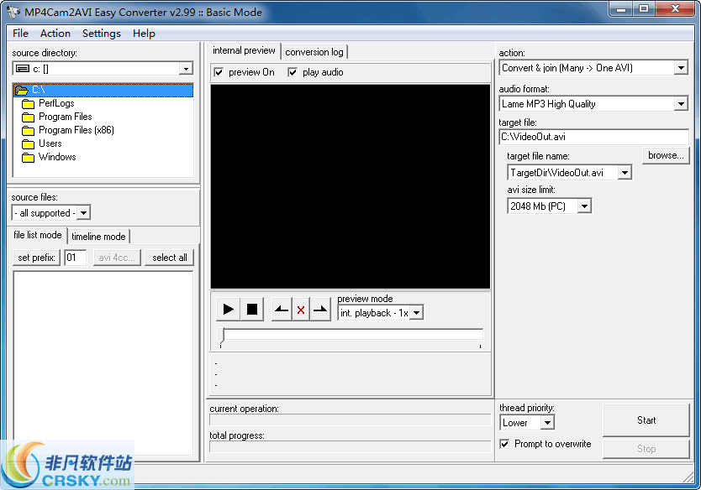
Task: Disable play audio
Action: [293, 72]
